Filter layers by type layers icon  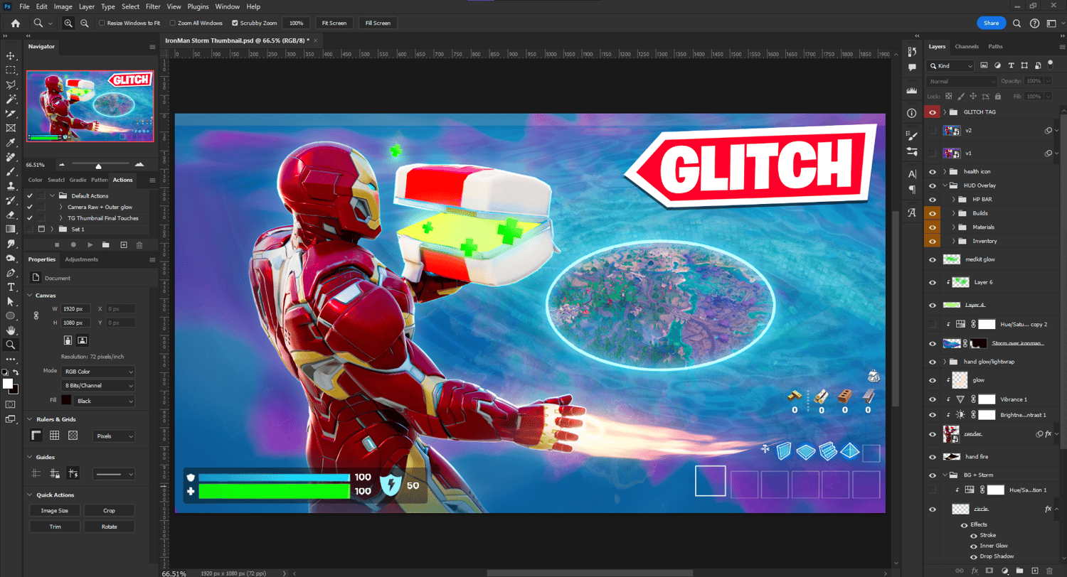click(1011, 65)
